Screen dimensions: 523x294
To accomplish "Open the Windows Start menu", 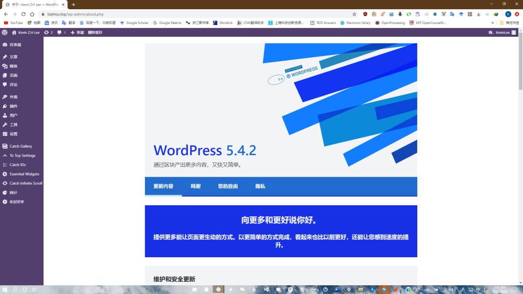I will (5, 290).
